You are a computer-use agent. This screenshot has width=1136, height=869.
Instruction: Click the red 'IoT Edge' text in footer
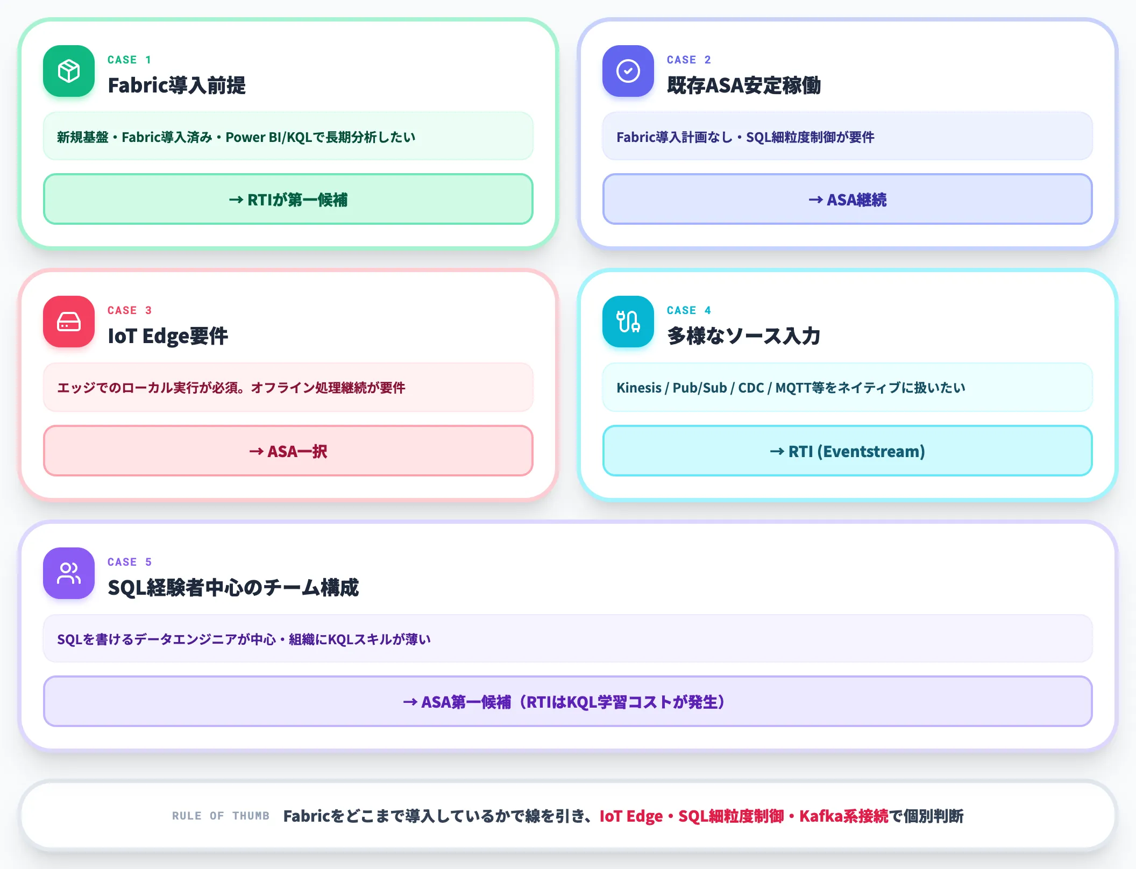tap(631, 816)
